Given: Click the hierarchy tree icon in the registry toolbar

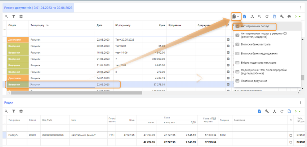Looking at the screenshot, I should pos(252,17).
